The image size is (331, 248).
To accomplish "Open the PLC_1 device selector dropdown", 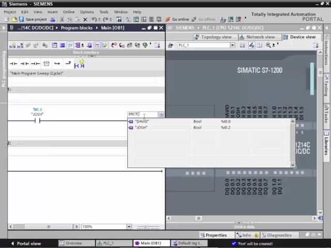I will pos(232,45).
